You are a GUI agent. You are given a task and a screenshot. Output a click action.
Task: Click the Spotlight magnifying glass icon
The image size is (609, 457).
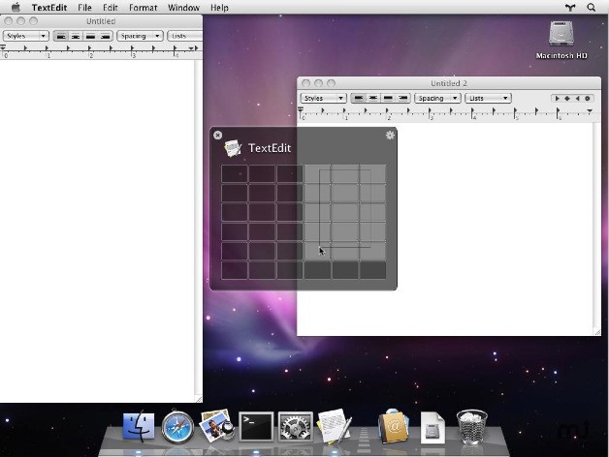591,7
